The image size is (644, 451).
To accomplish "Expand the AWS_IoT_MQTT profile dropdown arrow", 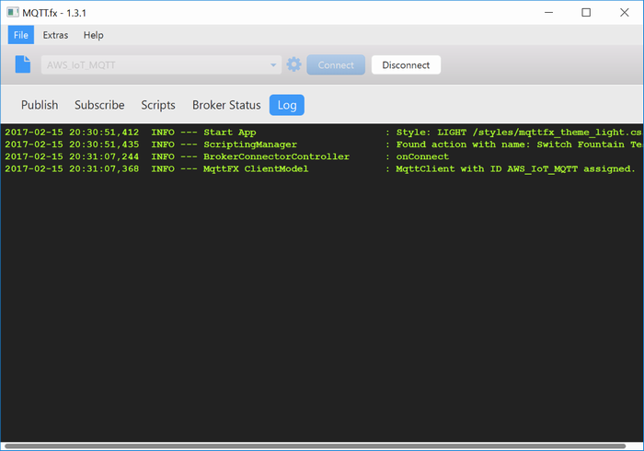I will pyautogui.click(x=273, y=65).
